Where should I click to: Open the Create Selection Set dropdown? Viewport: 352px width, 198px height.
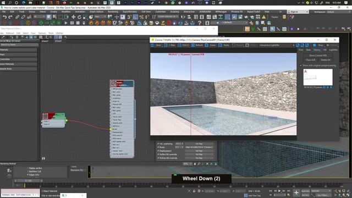(x=168, y=16)
